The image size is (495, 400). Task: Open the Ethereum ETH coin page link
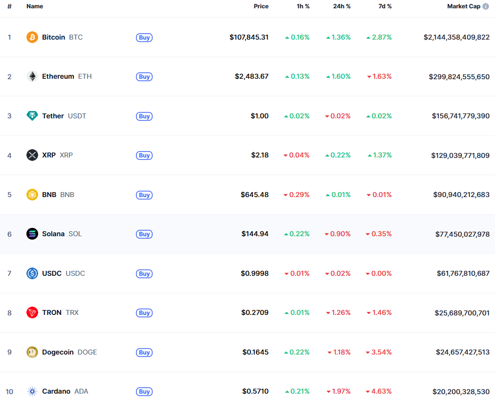[67, 76]
